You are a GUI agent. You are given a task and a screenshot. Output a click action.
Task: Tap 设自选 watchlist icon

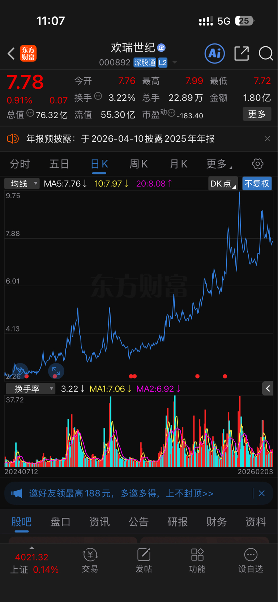[251, 561]
